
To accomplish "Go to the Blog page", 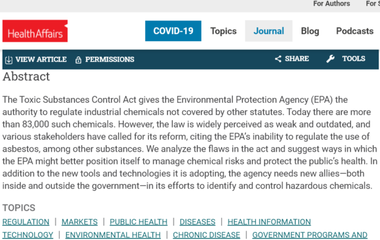I will 310,31.
